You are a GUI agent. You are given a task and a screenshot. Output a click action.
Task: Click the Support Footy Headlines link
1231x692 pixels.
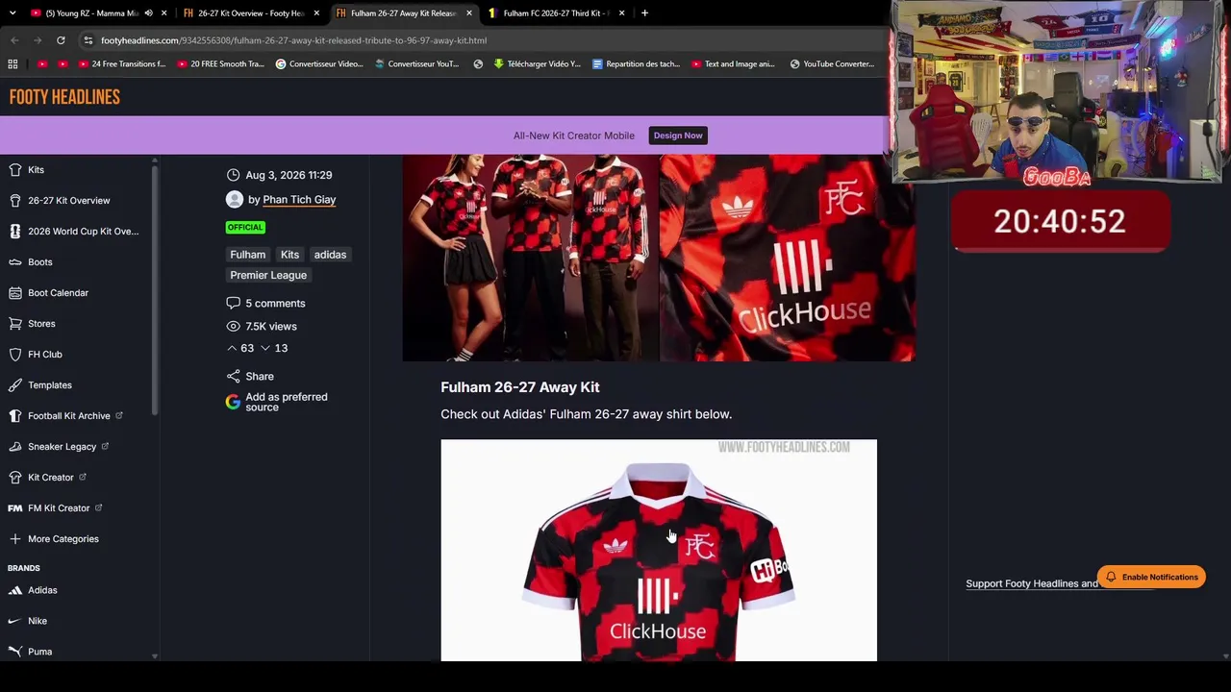[1032, 583]
